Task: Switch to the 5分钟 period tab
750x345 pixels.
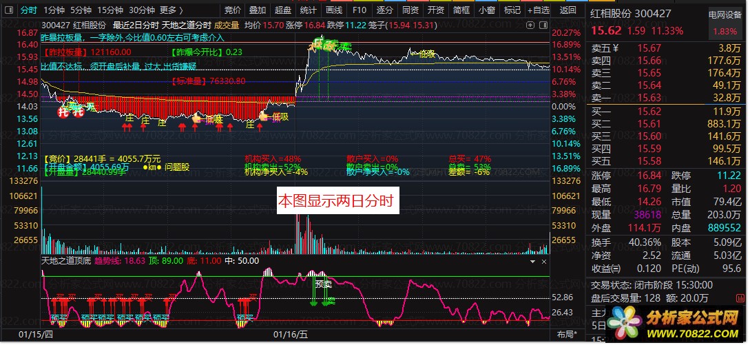Action: point(81,10)
